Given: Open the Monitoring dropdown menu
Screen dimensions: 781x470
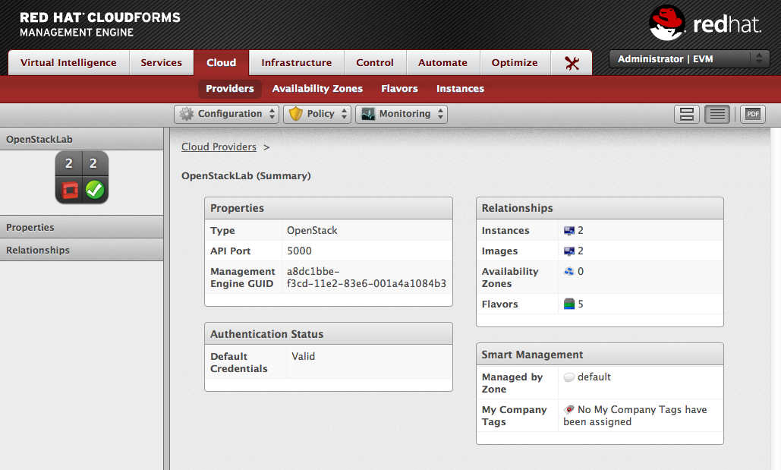Looking at the screenshot, I should click(x=402, y=114).
